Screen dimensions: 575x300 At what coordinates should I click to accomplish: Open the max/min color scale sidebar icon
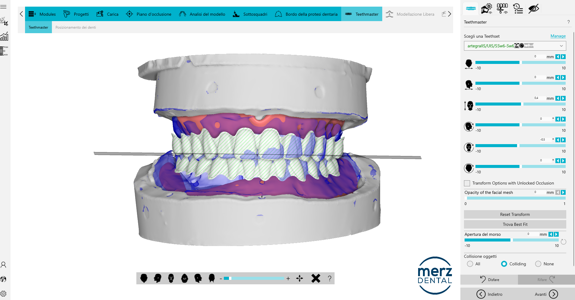[4, 51]
